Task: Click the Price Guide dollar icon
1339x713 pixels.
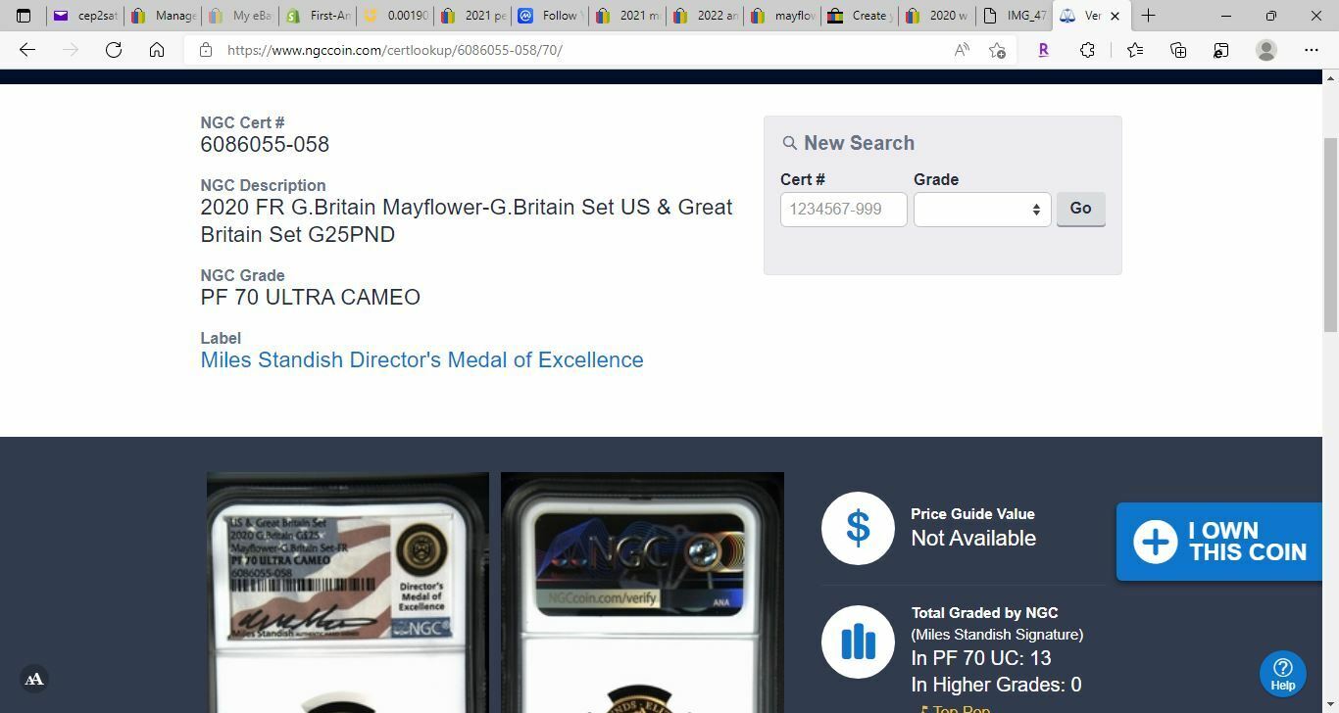Action: 858,528
